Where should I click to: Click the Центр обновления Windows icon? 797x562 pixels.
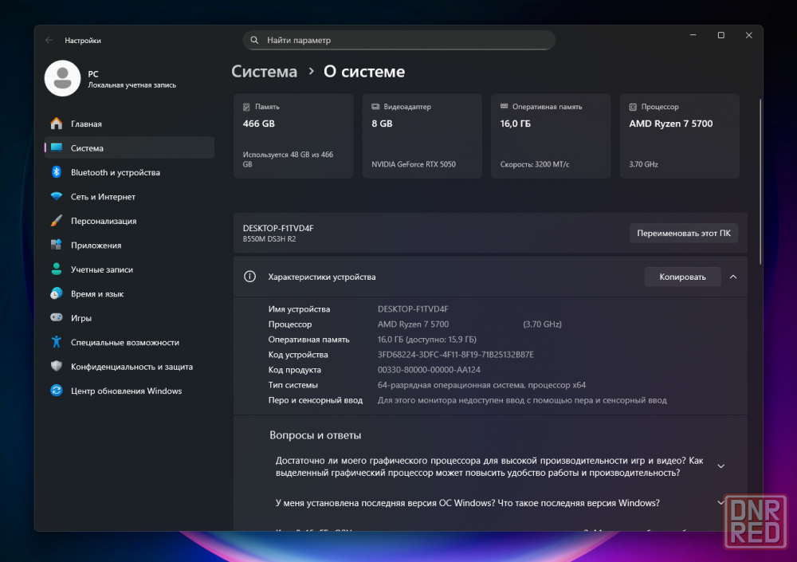[x=57, y=391]
